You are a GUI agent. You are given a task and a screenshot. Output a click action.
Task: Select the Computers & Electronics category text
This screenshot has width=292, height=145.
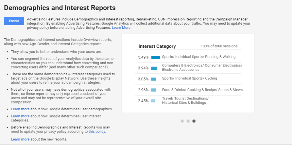point(202,68)
